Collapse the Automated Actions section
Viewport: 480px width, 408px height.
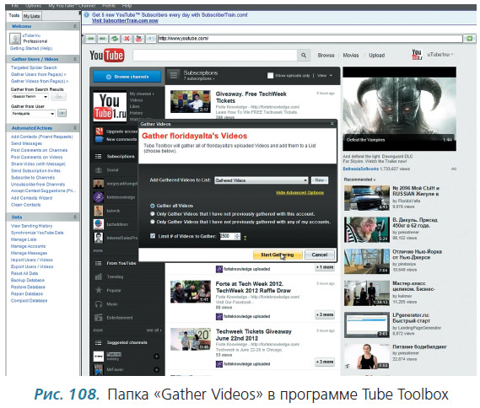(75, 128)
